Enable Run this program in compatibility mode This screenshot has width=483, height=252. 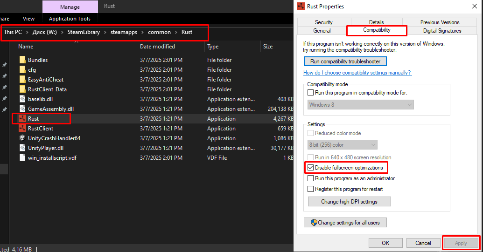310,93
